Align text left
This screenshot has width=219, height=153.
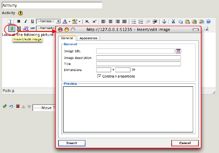[x=103, y=21]
